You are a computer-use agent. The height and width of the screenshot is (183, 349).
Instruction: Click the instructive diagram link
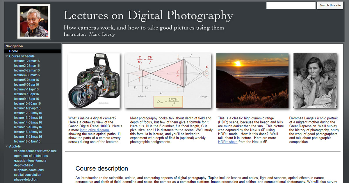[x=94, y=130]
